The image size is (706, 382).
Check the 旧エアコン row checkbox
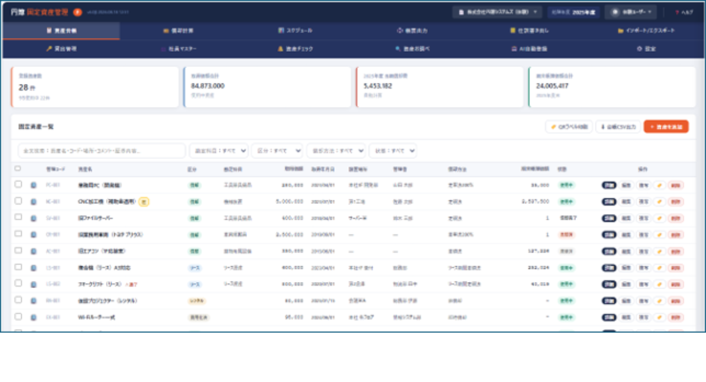point(18,250)
